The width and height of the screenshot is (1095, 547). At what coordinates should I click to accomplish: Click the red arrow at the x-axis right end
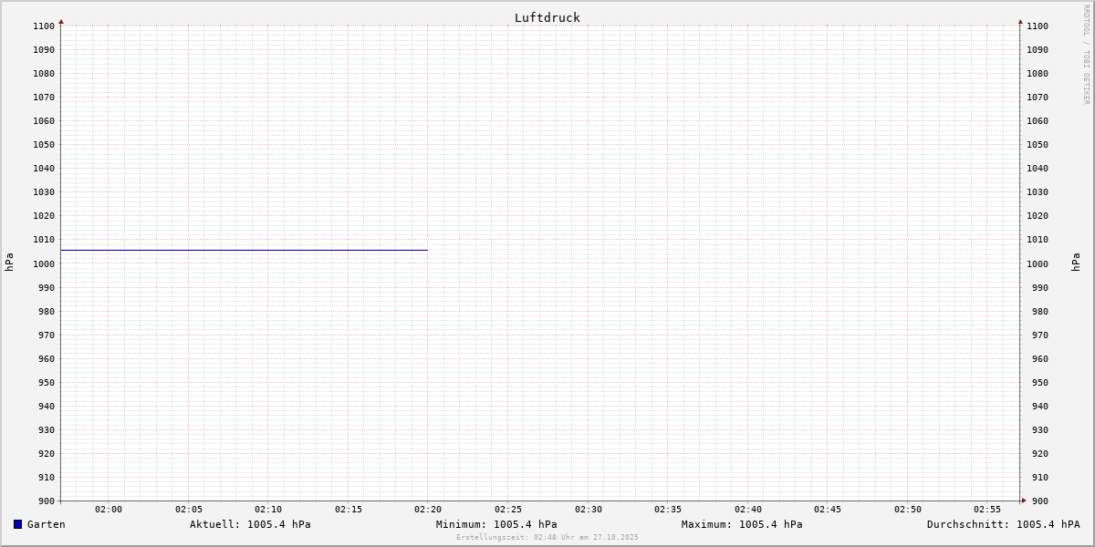point(1023,501)
